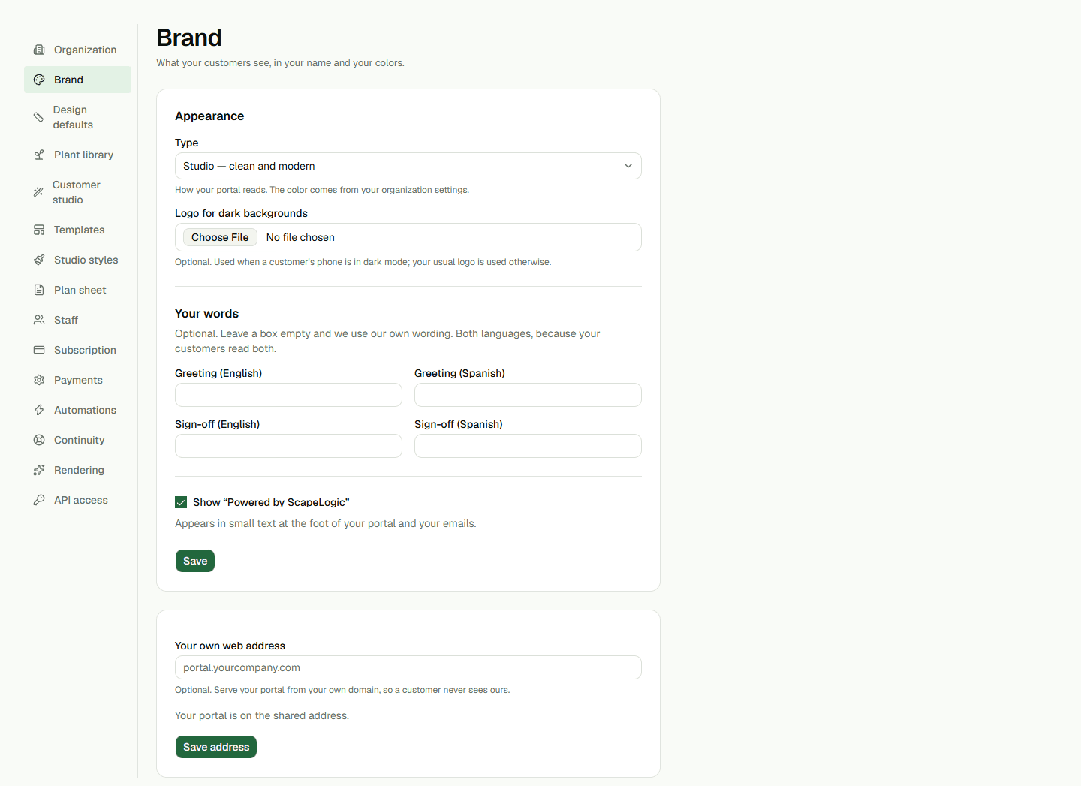The width and height of the screenshot is (1081, 786).
Task: Click into Sign-off (Spanish) input
Action: click(x=528, y=446)
